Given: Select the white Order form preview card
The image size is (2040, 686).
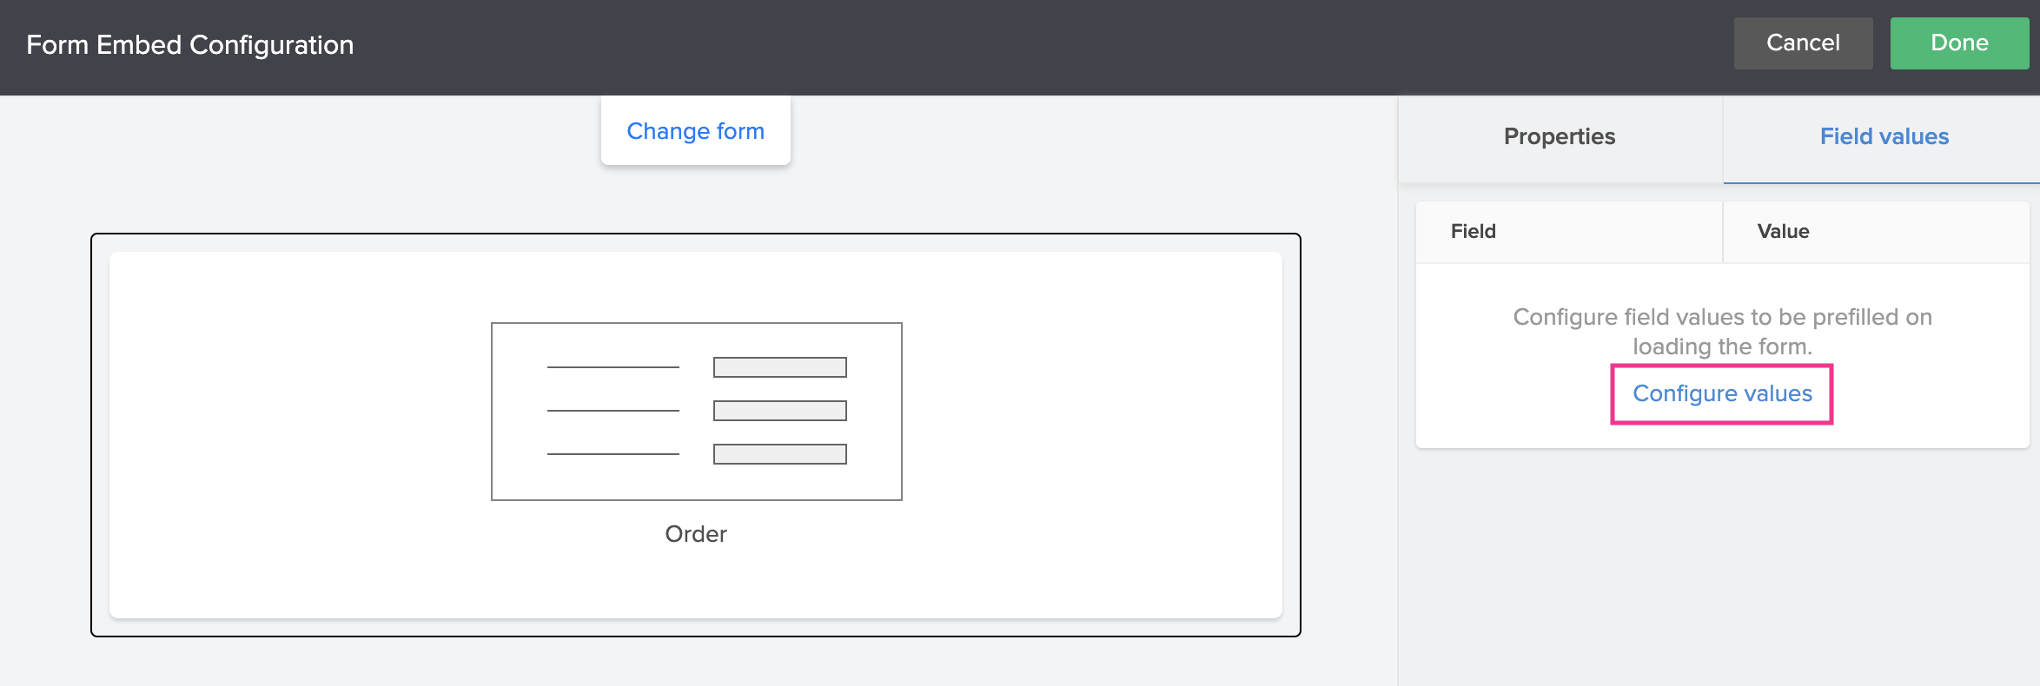Looking at the screenshot, I should click(696, 435).
